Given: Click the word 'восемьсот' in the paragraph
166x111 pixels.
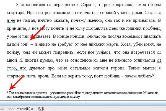Looking at the screenshot, I should tap(132, 36).
